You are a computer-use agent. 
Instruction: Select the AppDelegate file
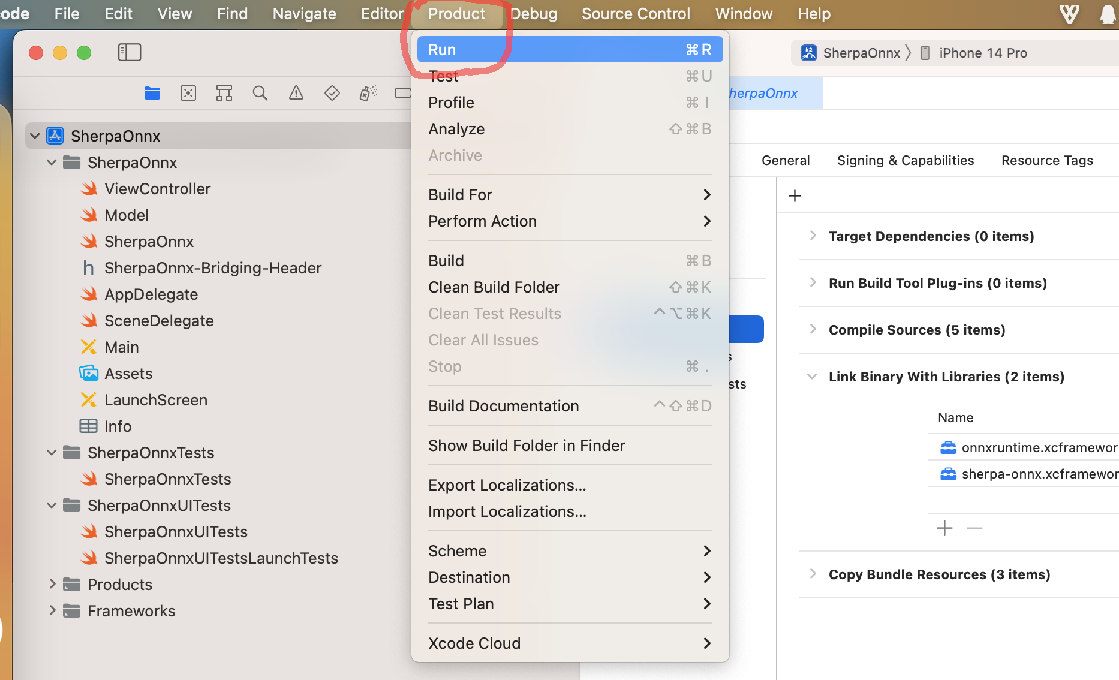151,294
